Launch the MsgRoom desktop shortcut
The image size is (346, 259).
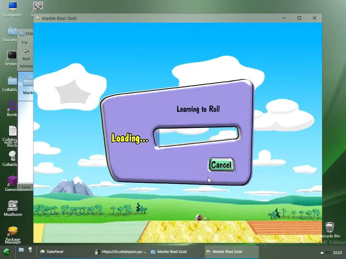13,208
